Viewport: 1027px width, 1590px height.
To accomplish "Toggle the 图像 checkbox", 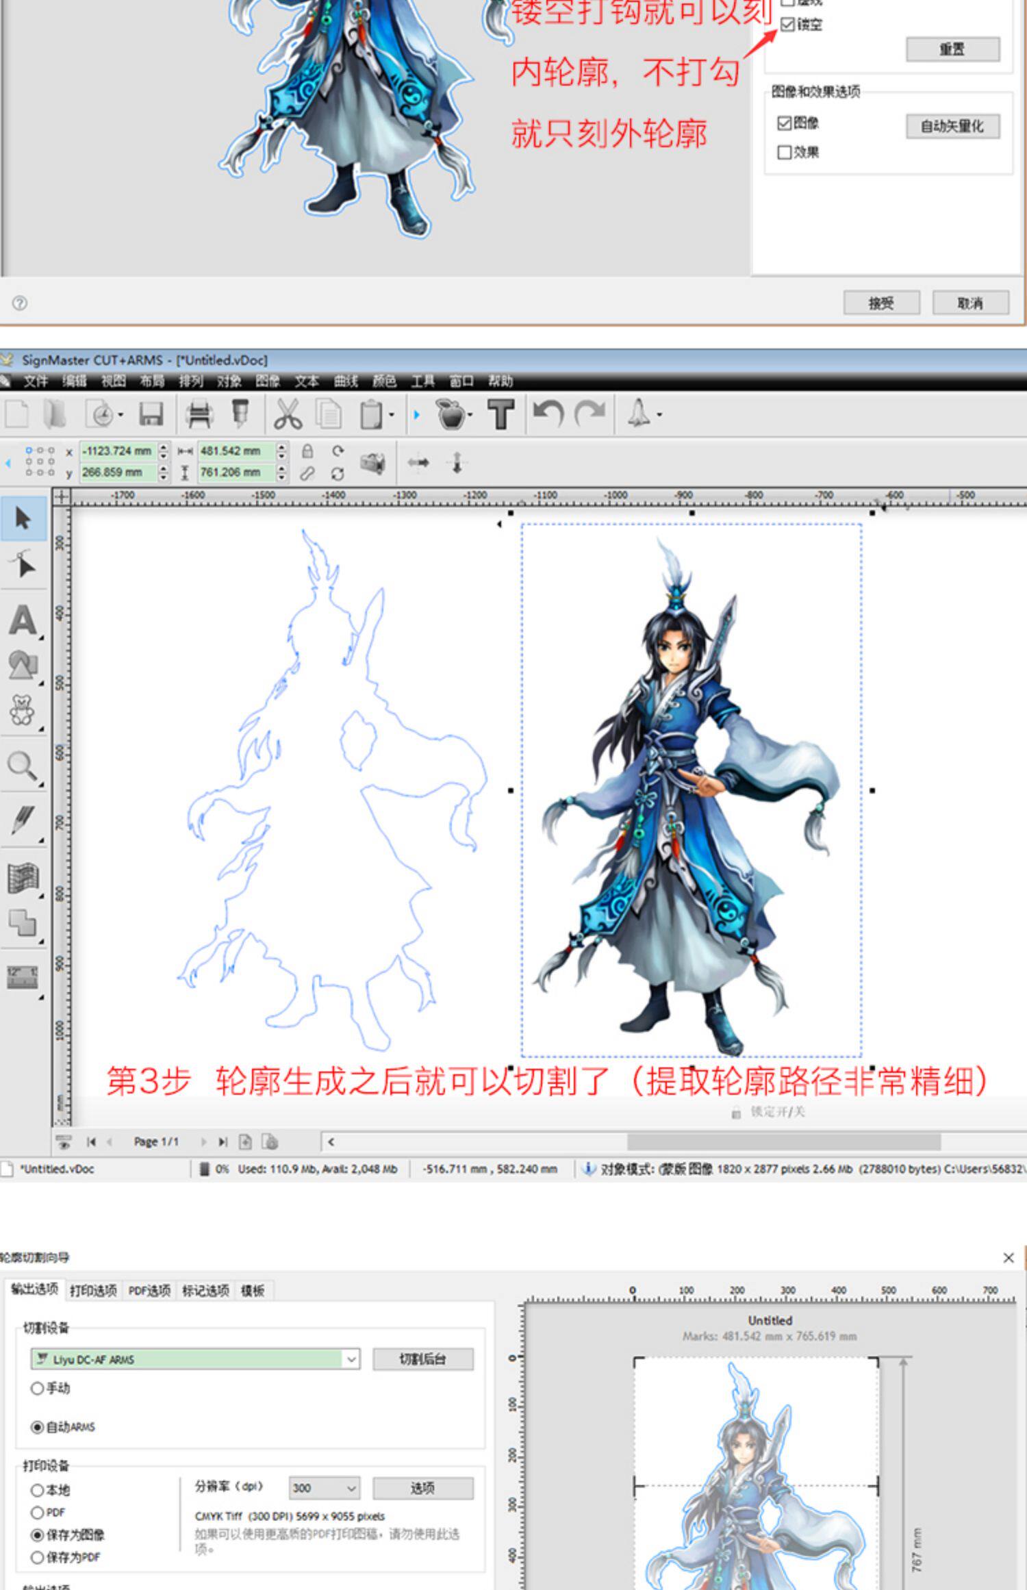I will 785,123.
